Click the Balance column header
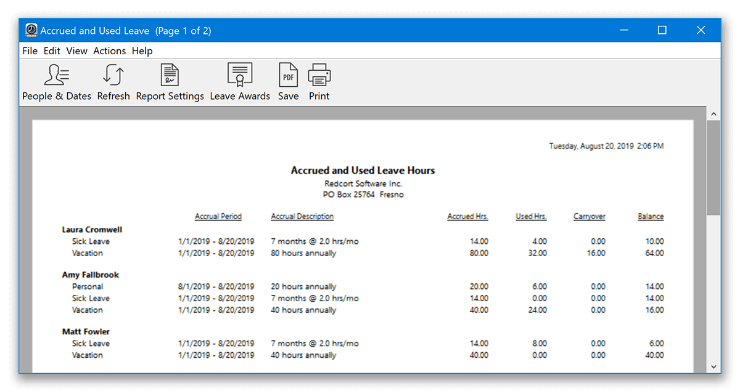Image resolution: width=740 pixels, height=391 pixels. click(x=650, y=216)
